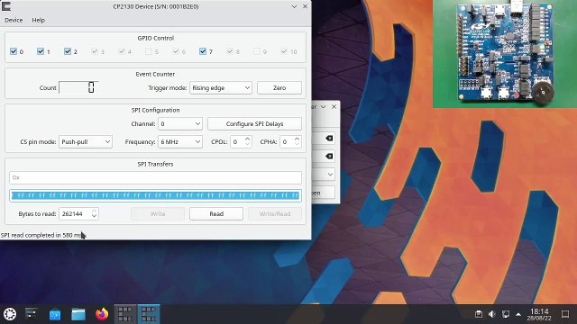Toggle GPIO 9 checkbox
The image size is (577, 324).
[x=257, y=51]
